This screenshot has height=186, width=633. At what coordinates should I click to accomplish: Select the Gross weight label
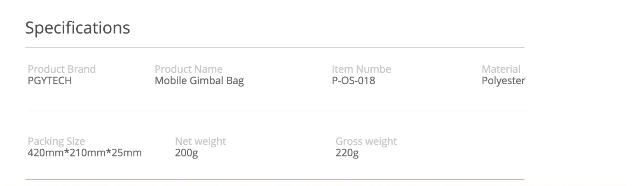point(366,142)
